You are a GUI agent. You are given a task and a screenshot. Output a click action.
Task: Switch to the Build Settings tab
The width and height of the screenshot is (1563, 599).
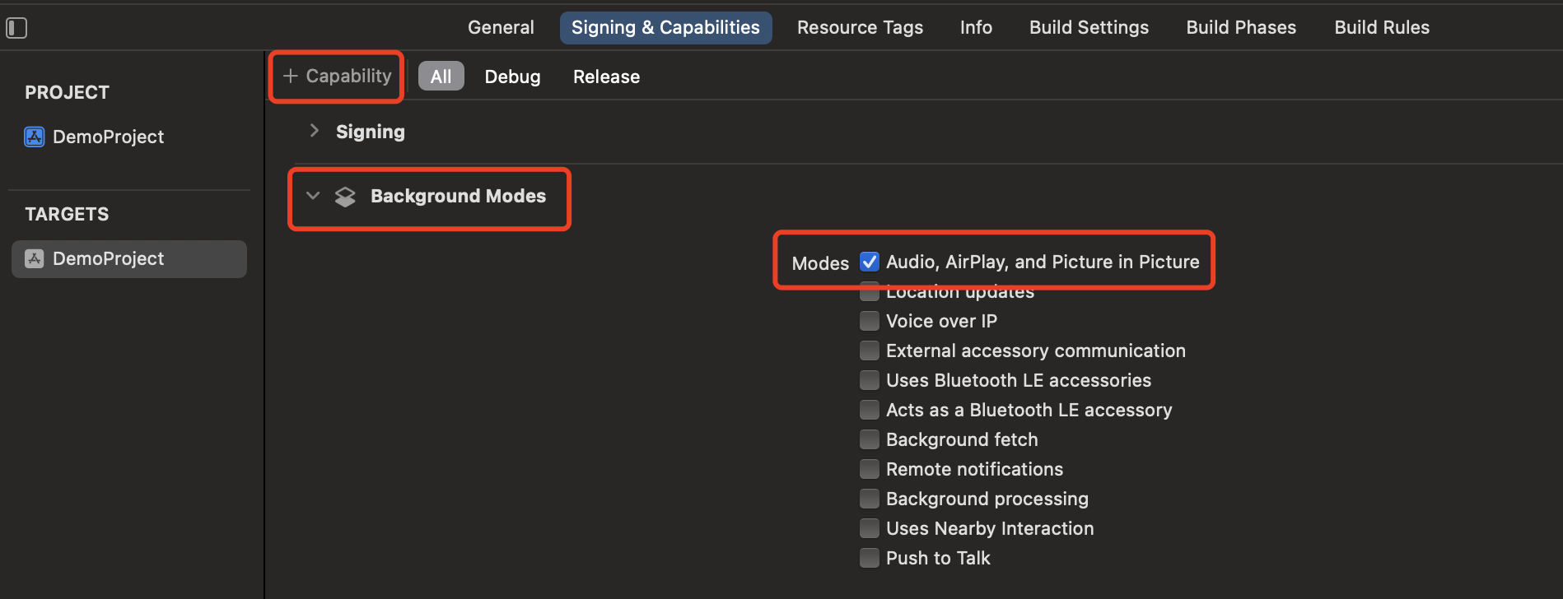1089,28
